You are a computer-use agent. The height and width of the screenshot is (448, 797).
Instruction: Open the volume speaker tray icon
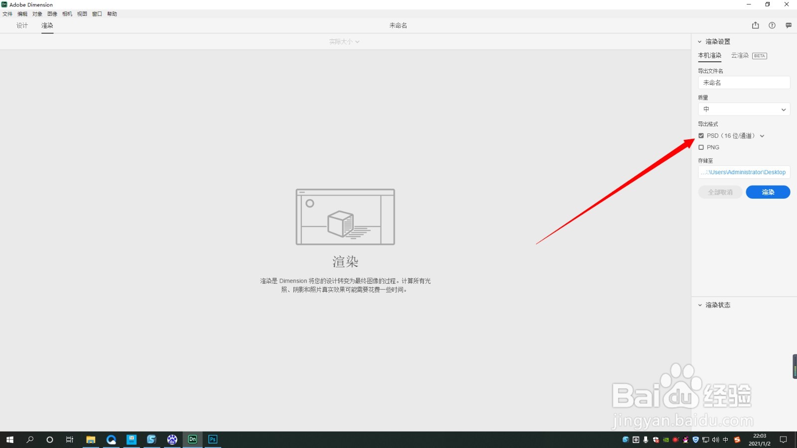tap(715, 440)
